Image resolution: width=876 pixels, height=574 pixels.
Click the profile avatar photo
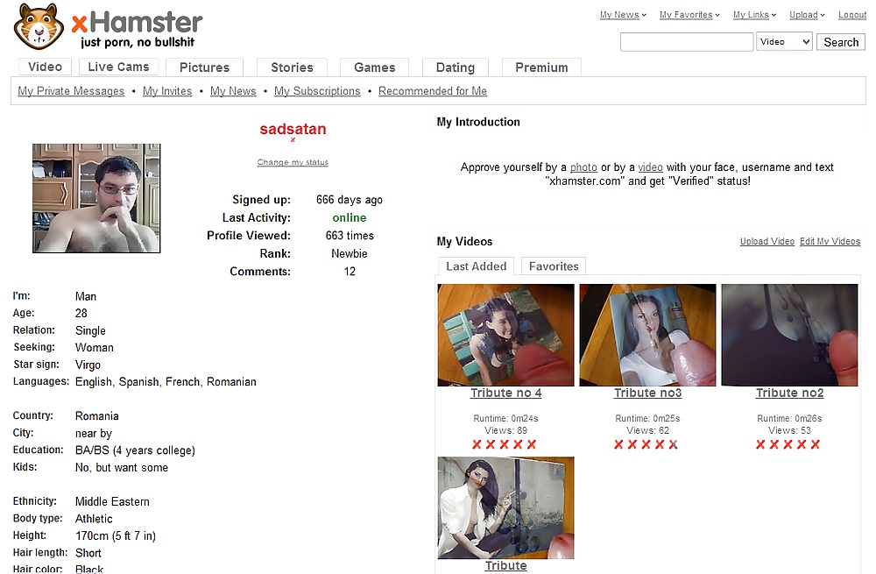coord(96,198)
